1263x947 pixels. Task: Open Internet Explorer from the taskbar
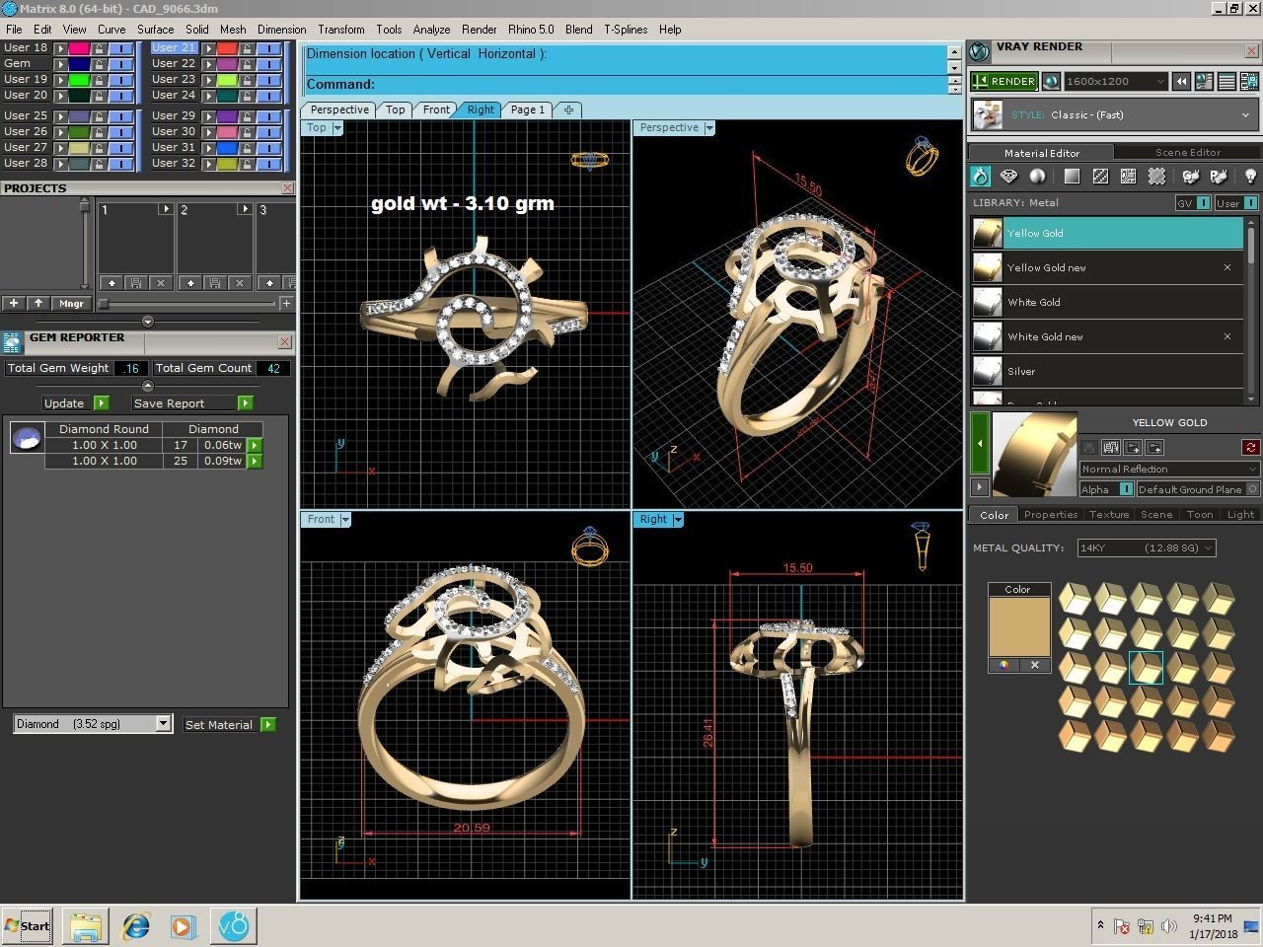pos(135,925)
